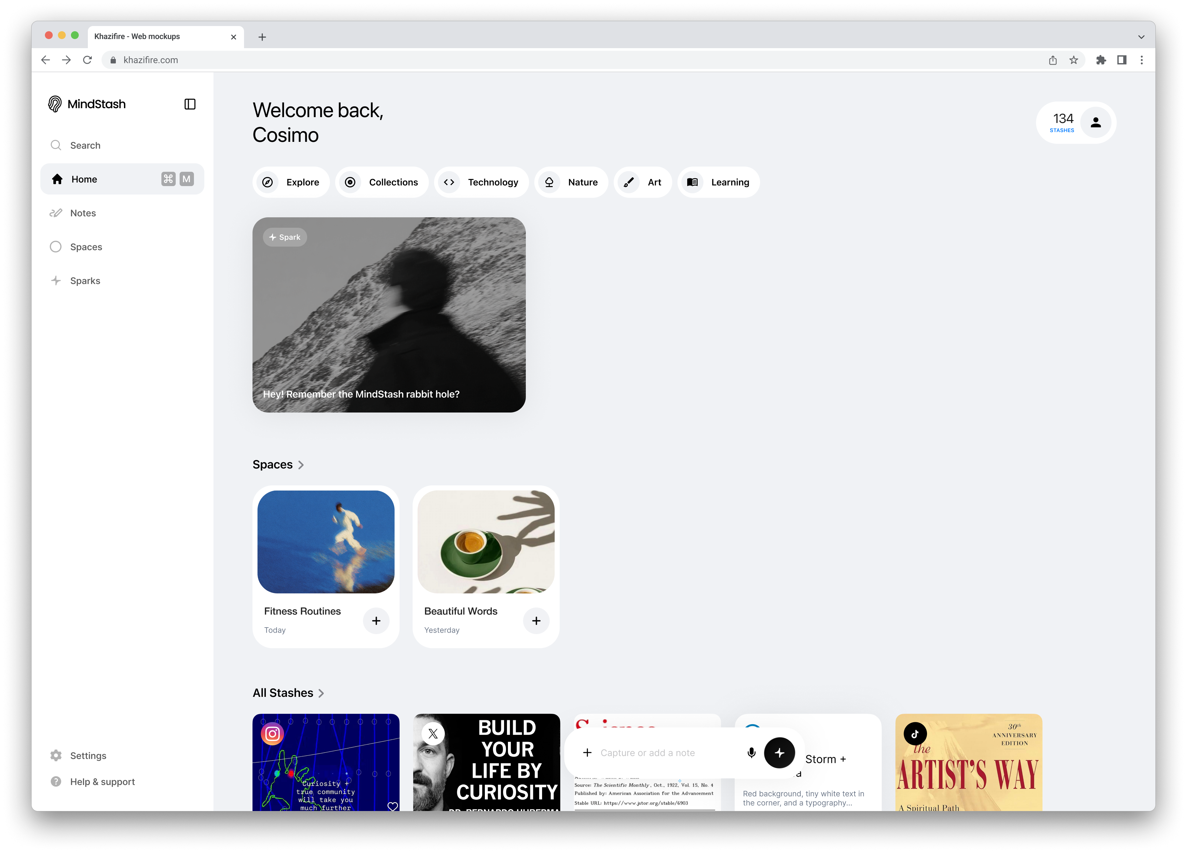The height and width of the screenshot is (853, 1187).
Task: Open Help & support link
Action: [x=102, y=781]
